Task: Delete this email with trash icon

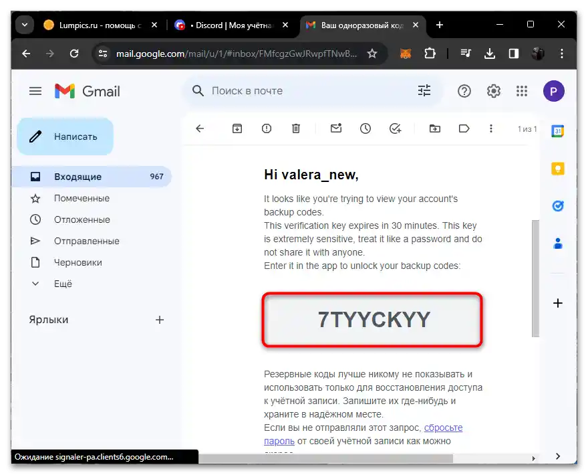Action: tap(296, 129)
